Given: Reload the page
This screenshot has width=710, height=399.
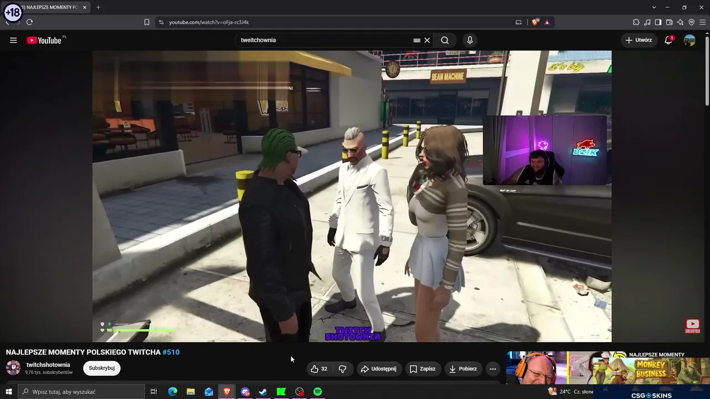Looking at the screenshot, I should click(x=29, y=22).
